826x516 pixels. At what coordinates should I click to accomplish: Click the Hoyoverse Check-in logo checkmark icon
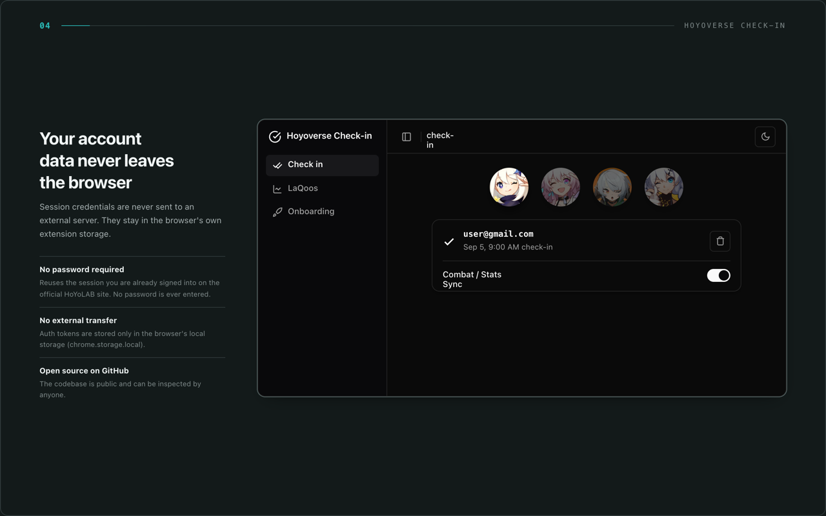[x=275, y=136]
